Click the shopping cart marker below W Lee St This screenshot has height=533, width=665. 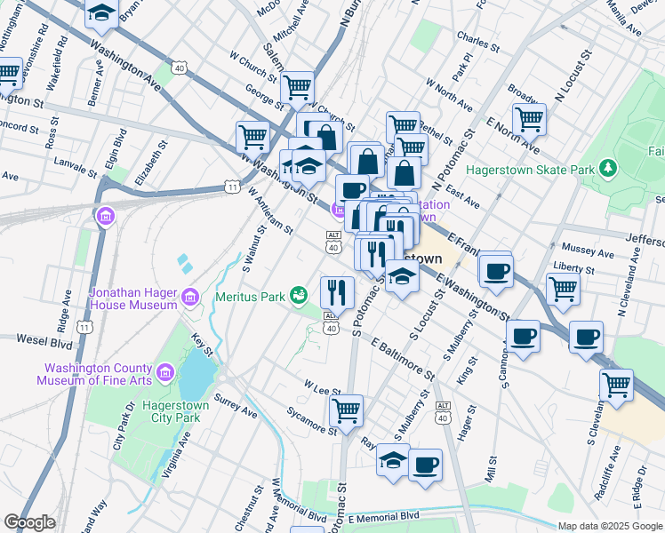click(x=347, y=411)
